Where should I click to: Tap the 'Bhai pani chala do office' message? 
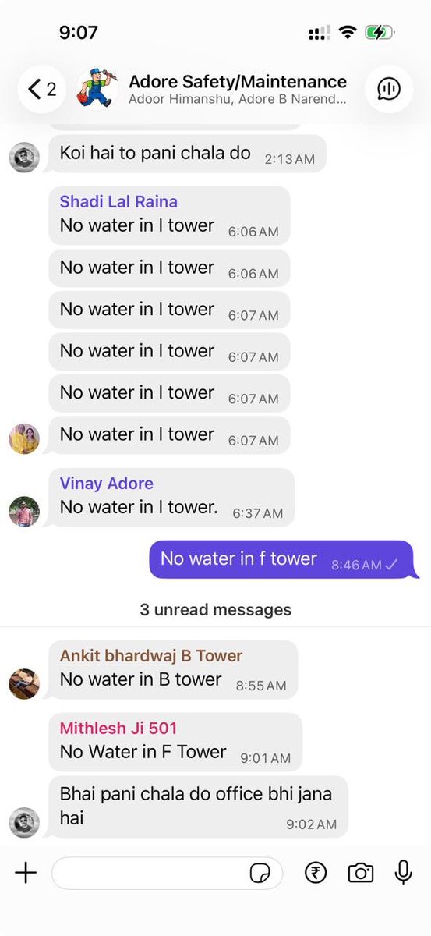(x=198, y=807)
